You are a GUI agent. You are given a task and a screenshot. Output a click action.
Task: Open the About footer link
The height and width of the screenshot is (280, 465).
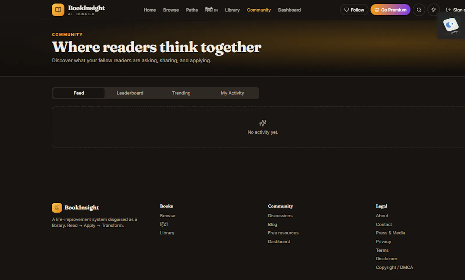tap(382, 216)
